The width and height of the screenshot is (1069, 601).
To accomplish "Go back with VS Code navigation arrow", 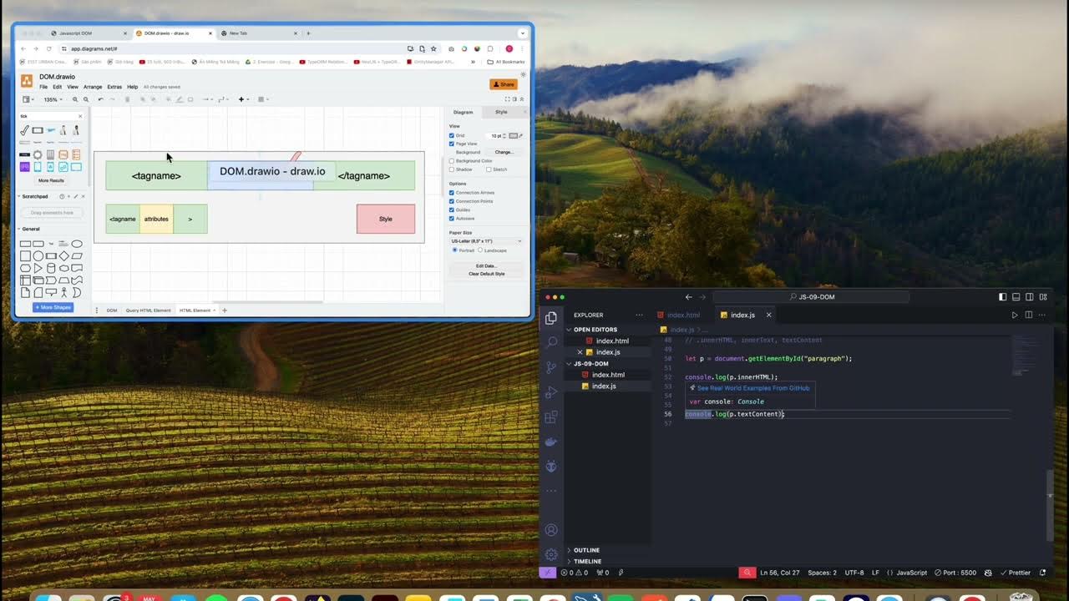I will (688, 296).
